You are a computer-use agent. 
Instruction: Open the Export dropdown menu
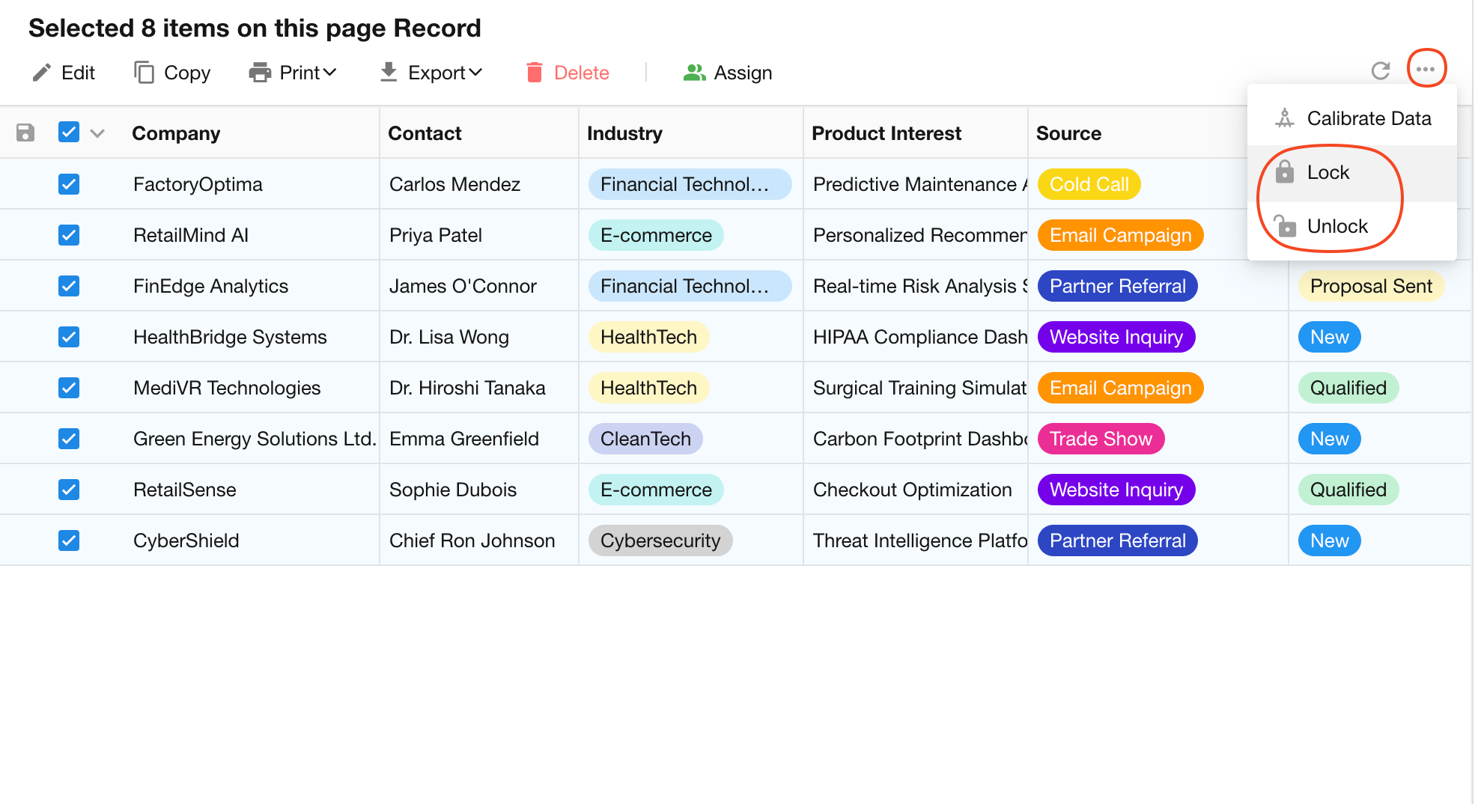[x=431, y=73]
